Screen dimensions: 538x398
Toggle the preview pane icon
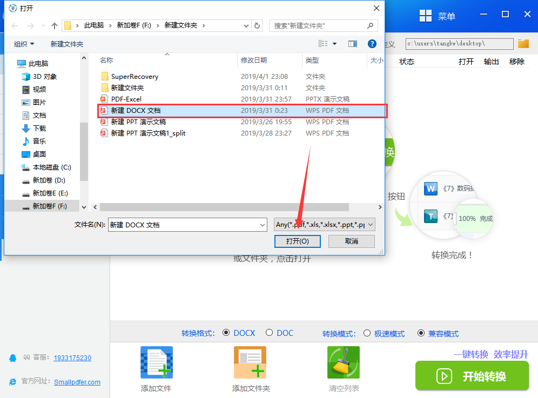pyautogui.click(x=352, y=44)
